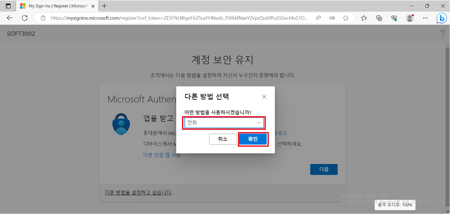
Task: Click the Microsoft Authenticator app icon
Action: (x=121, y=124)
